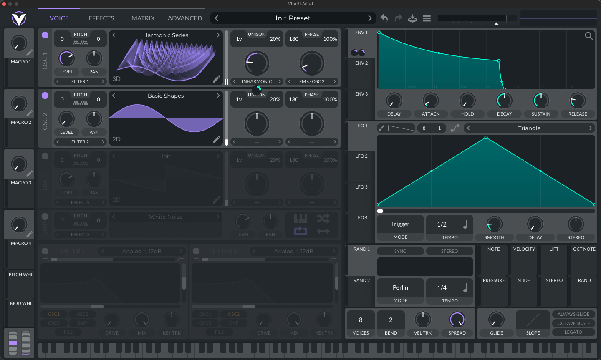Image resolution: width=601 pixels, height=360 pixels.
Task: Click OSC 1 LEVEL knob
Action: tap(66, 58)
